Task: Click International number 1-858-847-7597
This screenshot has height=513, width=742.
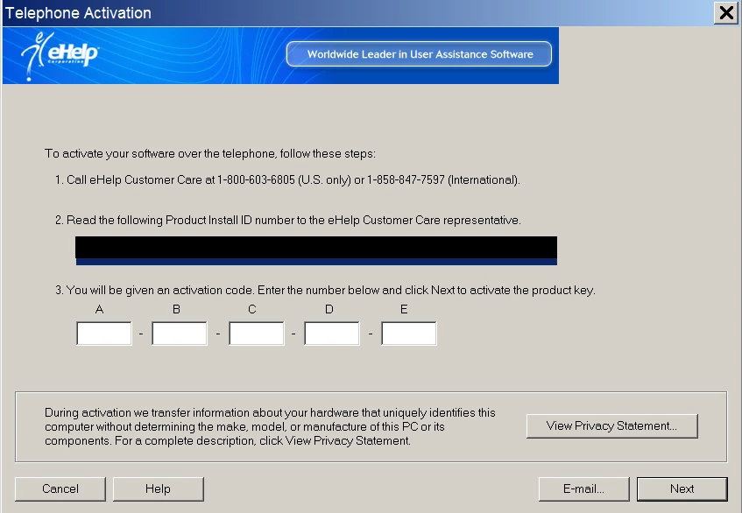Action: 406,180
